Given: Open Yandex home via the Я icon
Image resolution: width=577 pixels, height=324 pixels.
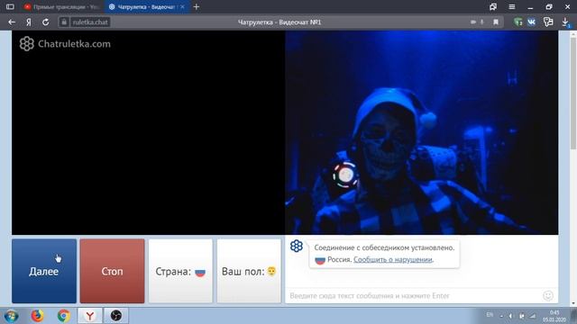Looking at the screenshot, I should pyautogui.click(x=29, y=22).
